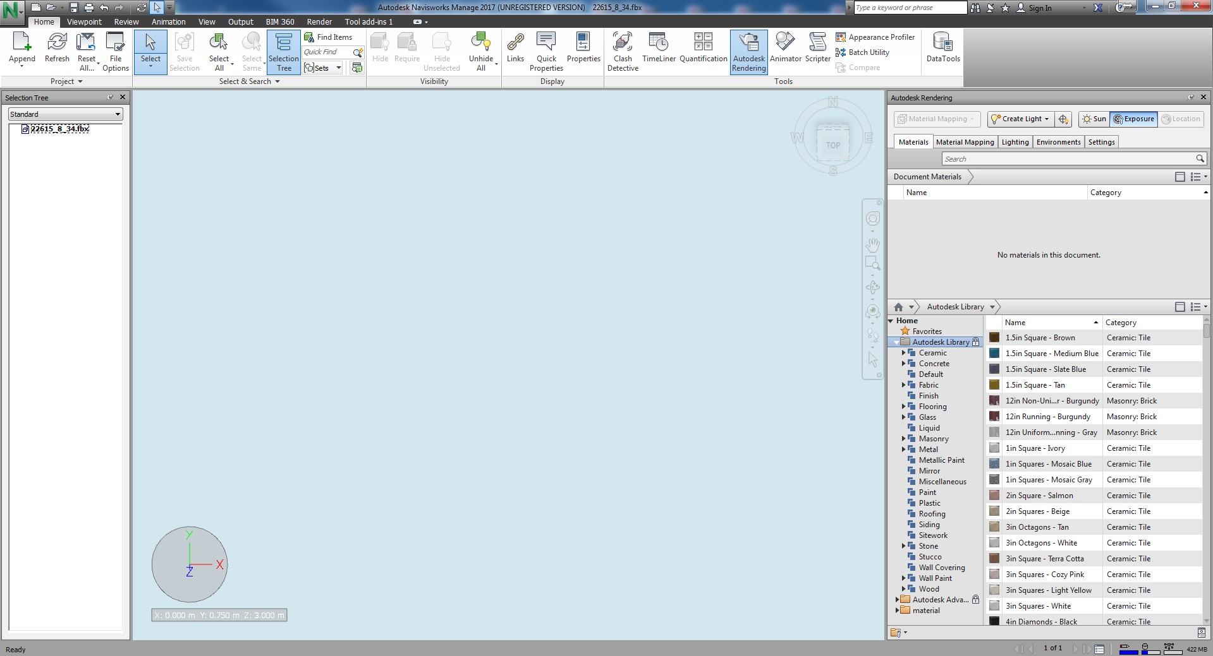Click the Append file icon

21,42
